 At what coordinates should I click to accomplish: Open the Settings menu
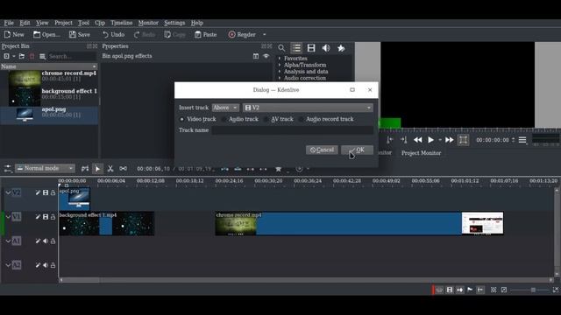click(174, 23)
